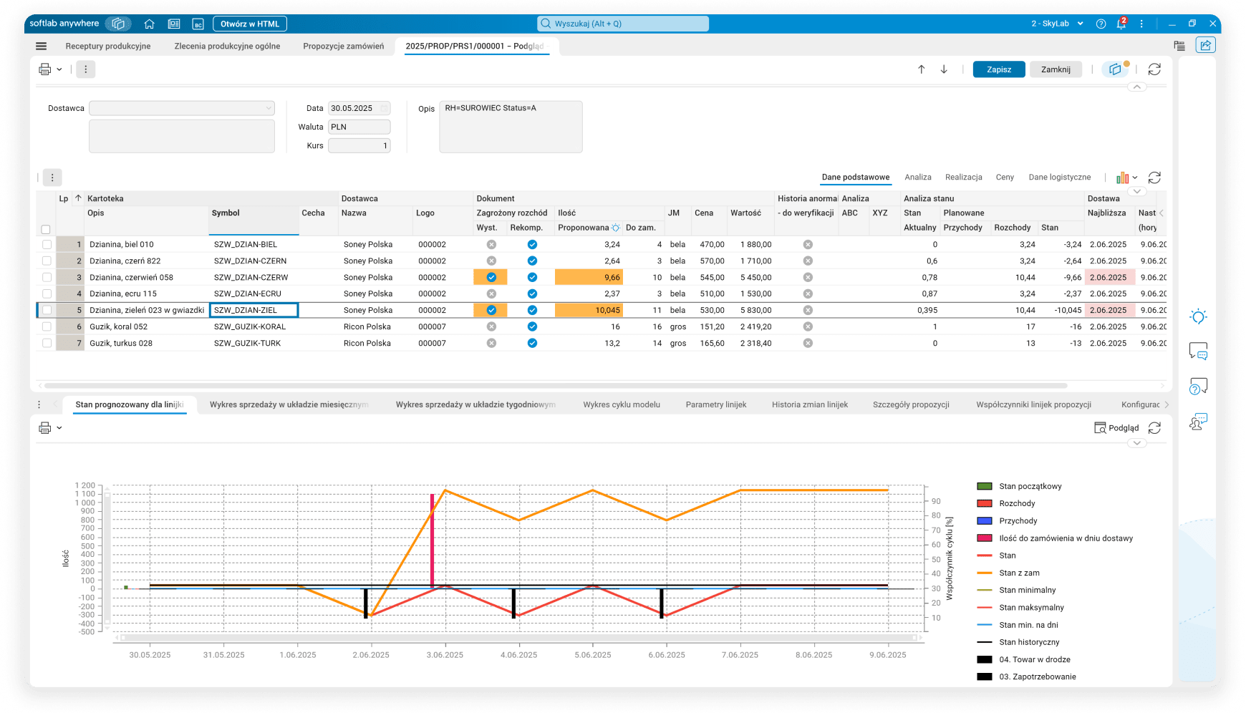1246x713 pixels.
Task: Open the notifications bell icon
Action: [1121, 24]
